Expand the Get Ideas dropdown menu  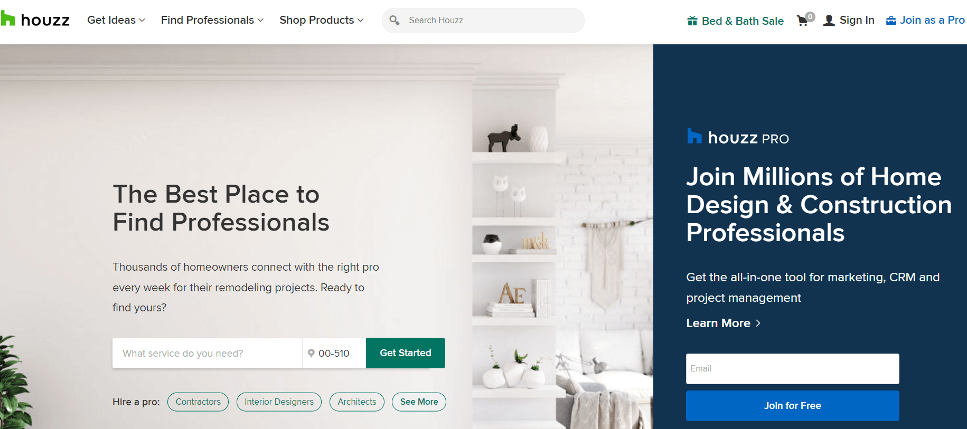116,20
